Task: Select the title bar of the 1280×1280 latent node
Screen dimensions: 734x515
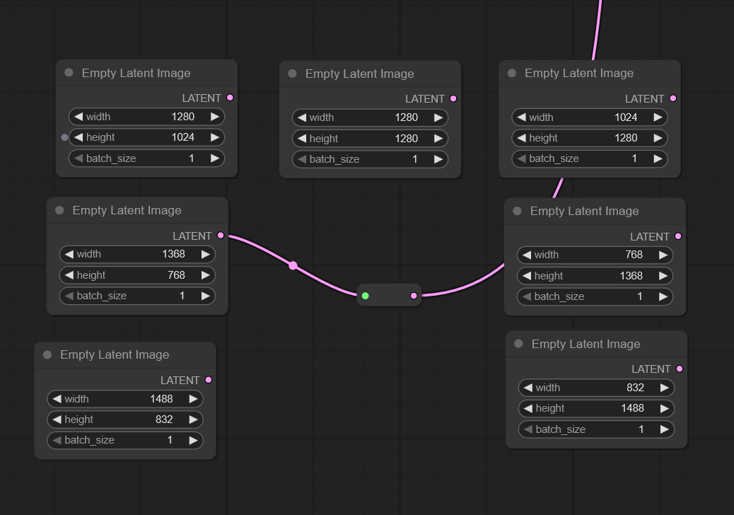Action: [x=370, y=74]
